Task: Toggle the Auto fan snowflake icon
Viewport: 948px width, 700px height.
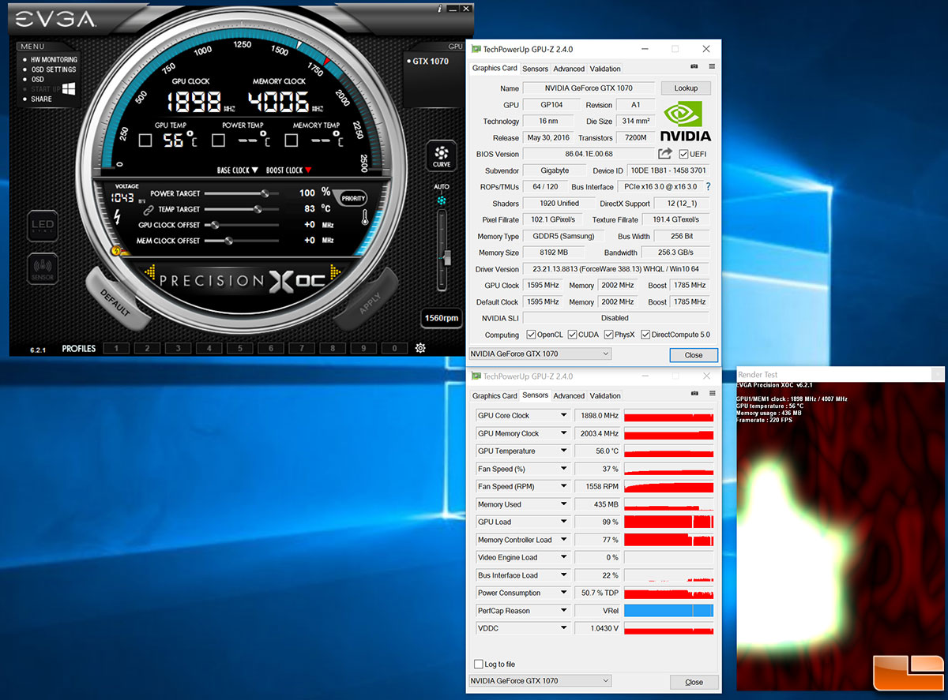Action: click(x=442, y=200)
